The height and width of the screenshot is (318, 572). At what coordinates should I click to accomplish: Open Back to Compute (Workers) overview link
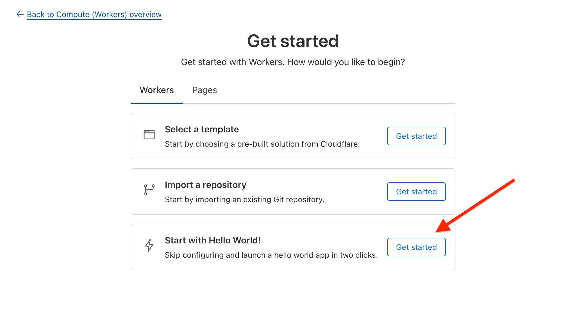point(94,14)
